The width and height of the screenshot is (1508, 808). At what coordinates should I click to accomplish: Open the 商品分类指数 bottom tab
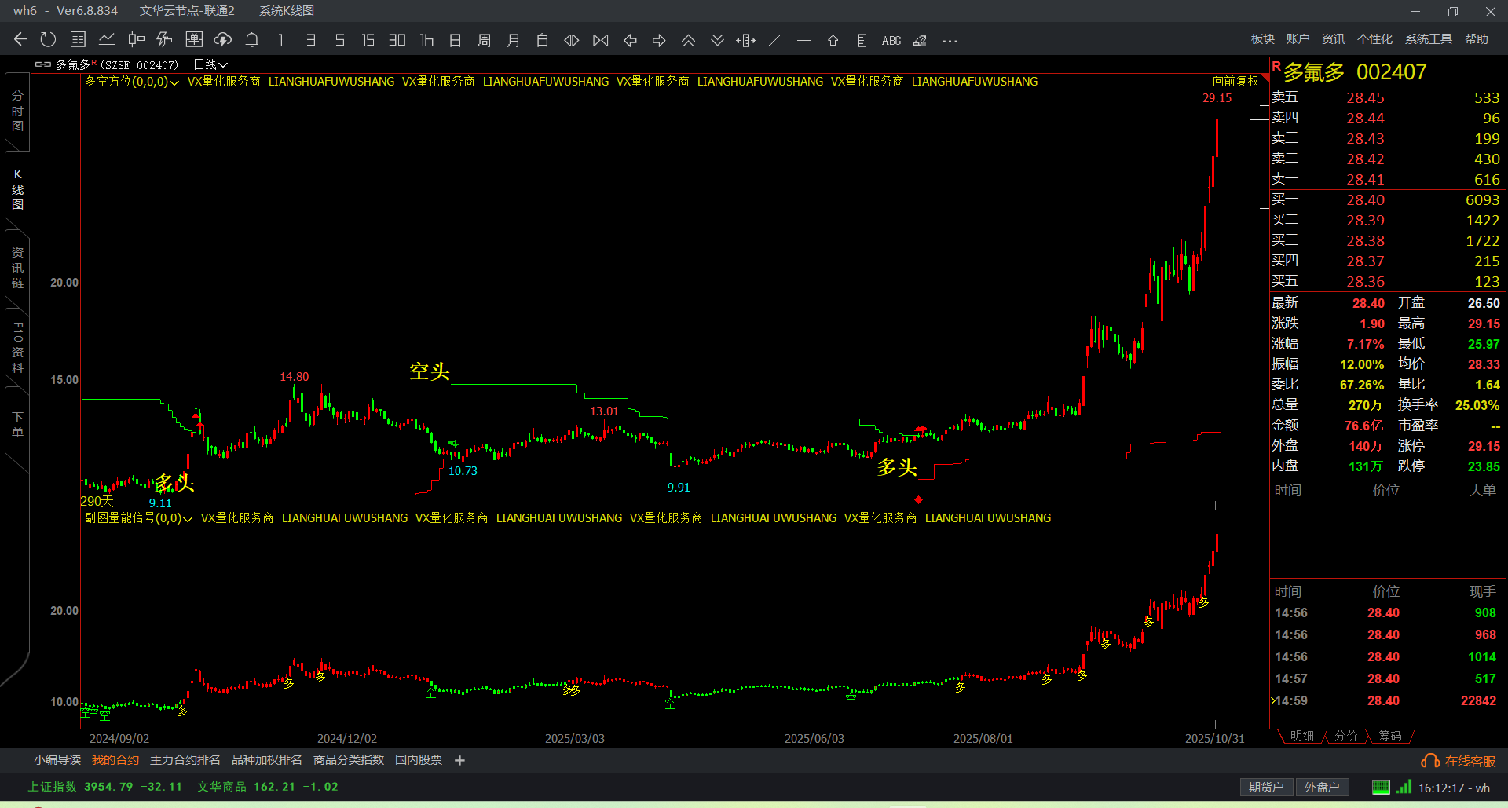[x=349, y=760]
